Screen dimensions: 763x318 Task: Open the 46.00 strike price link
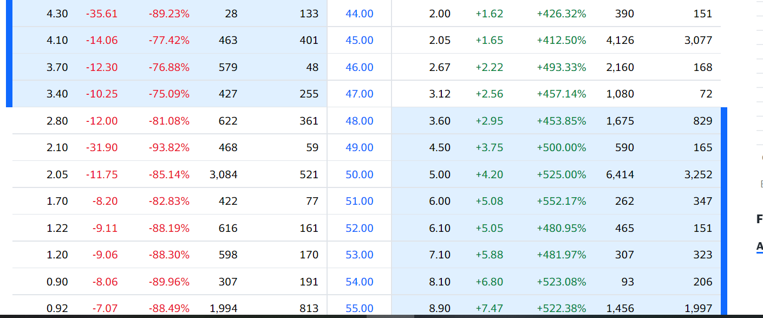360,67
